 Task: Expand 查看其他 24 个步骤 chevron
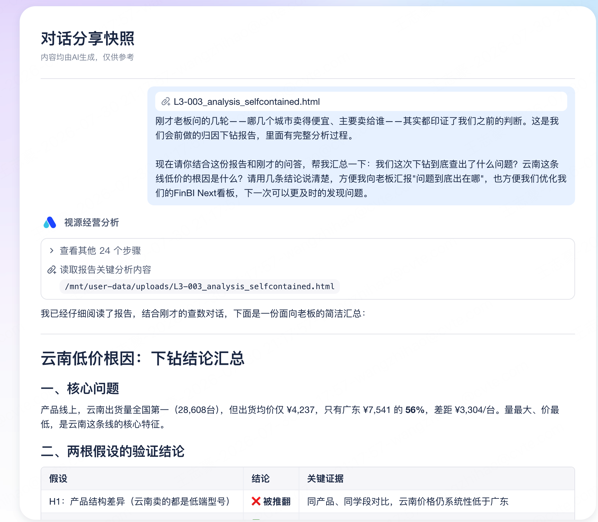coord(51,251)
